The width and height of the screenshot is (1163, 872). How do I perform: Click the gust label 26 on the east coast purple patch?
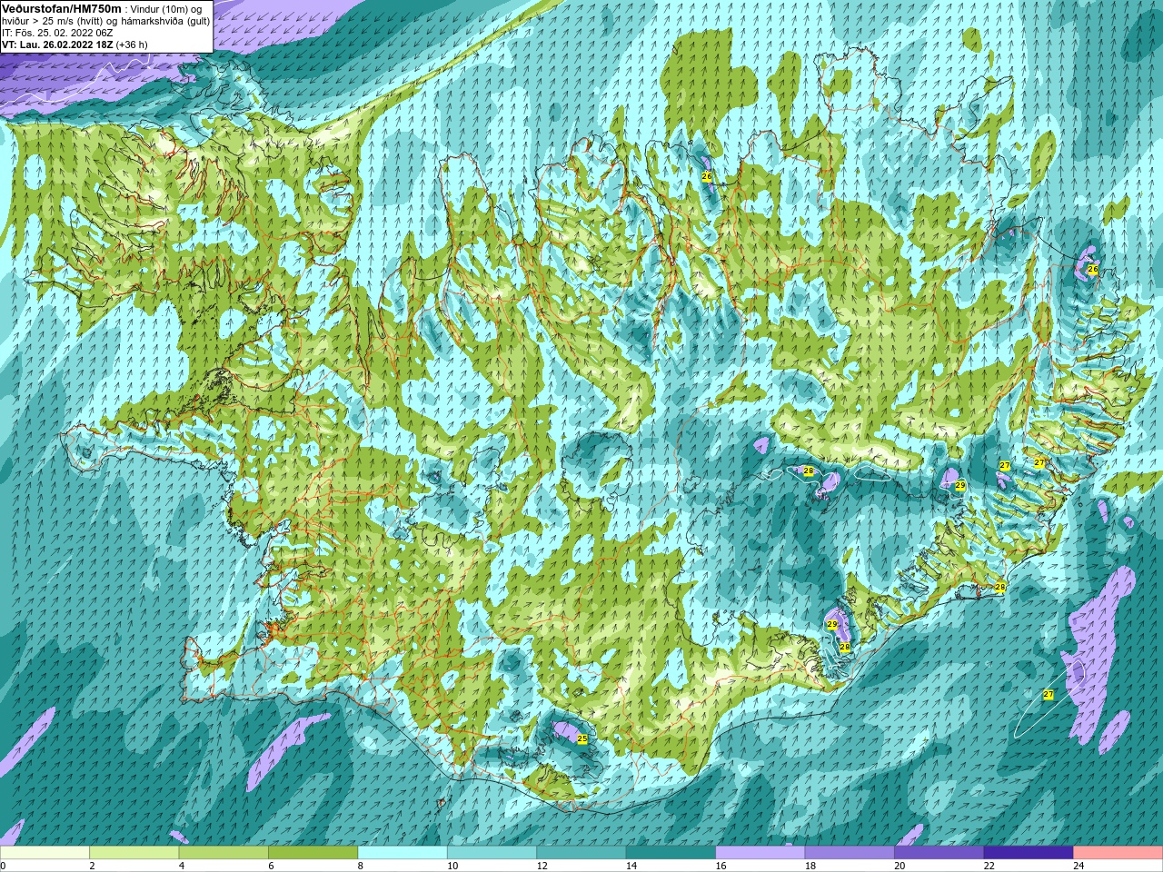pyautogui.click(x=1093, y=270)
